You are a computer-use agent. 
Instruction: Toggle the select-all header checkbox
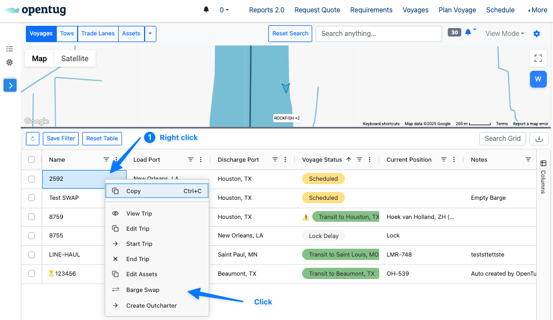click(32, 159)
